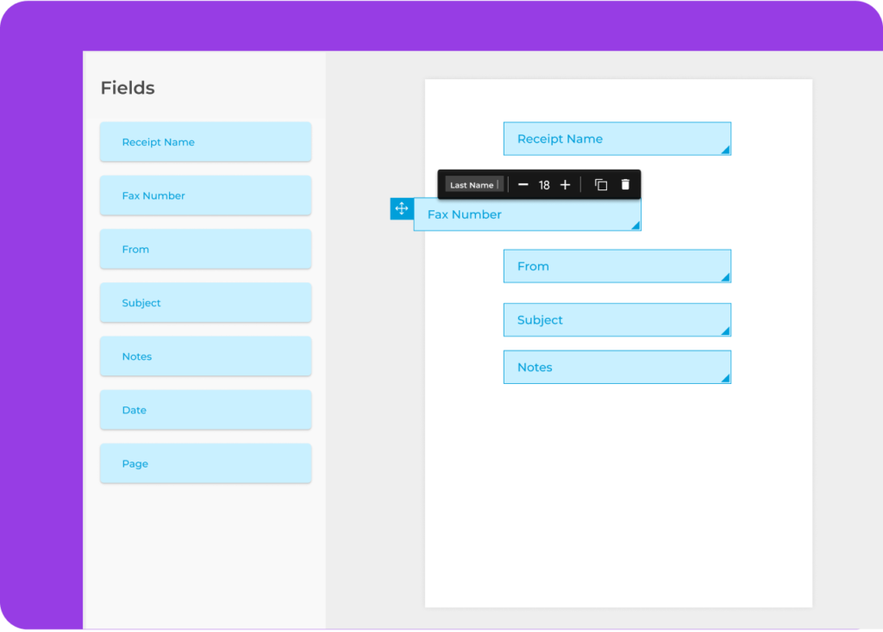This screenshot has width=883, height=632.
Task: Click the Date field in the sidebar
Action: click(205, 410)
